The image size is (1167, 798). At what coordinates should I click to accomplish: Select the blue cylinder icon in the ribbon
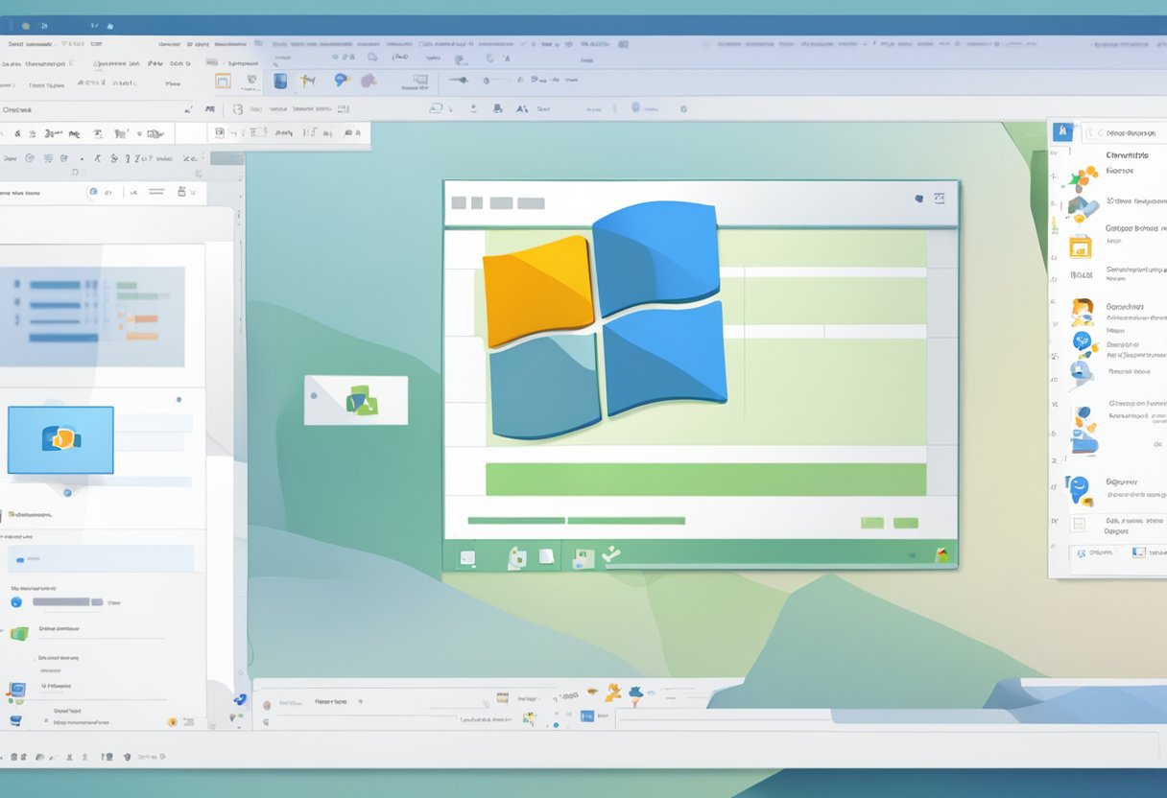280,82
